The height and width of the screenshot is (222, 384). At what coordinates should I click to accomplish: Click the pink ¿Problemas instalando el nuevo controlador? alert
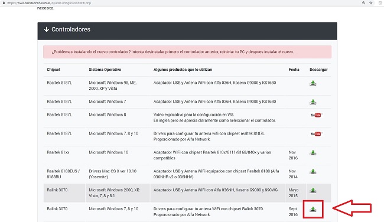point(187,52)
